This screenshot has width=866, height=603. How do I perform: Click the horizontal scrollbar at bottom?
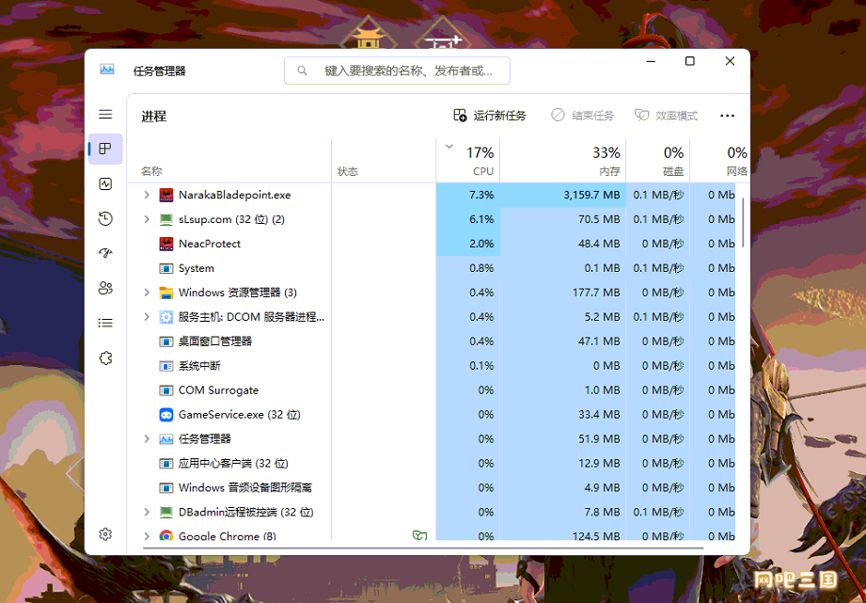pyautogui.click(x=423, y=547)
